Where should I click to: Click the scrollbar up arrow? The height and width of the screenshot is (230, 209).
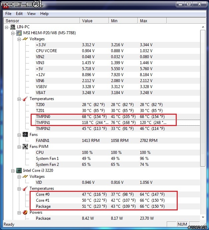point(203,27)
